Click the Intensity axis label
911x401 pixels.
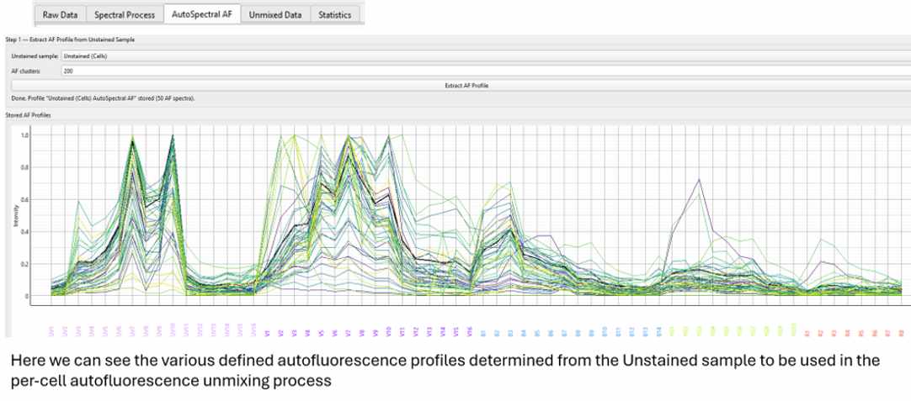(x=17, y=216)
